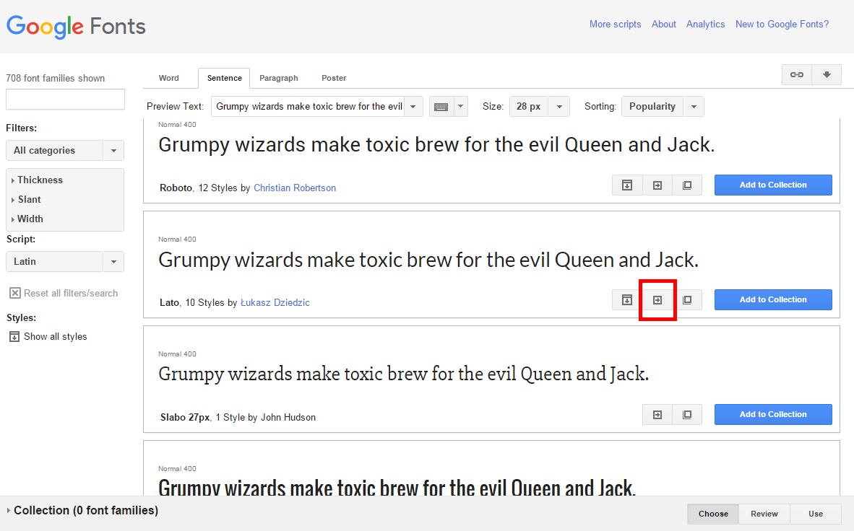Go to the Review step
This screenshot has height=531, width=854.
pyautogui.click(x=764, y=514)
